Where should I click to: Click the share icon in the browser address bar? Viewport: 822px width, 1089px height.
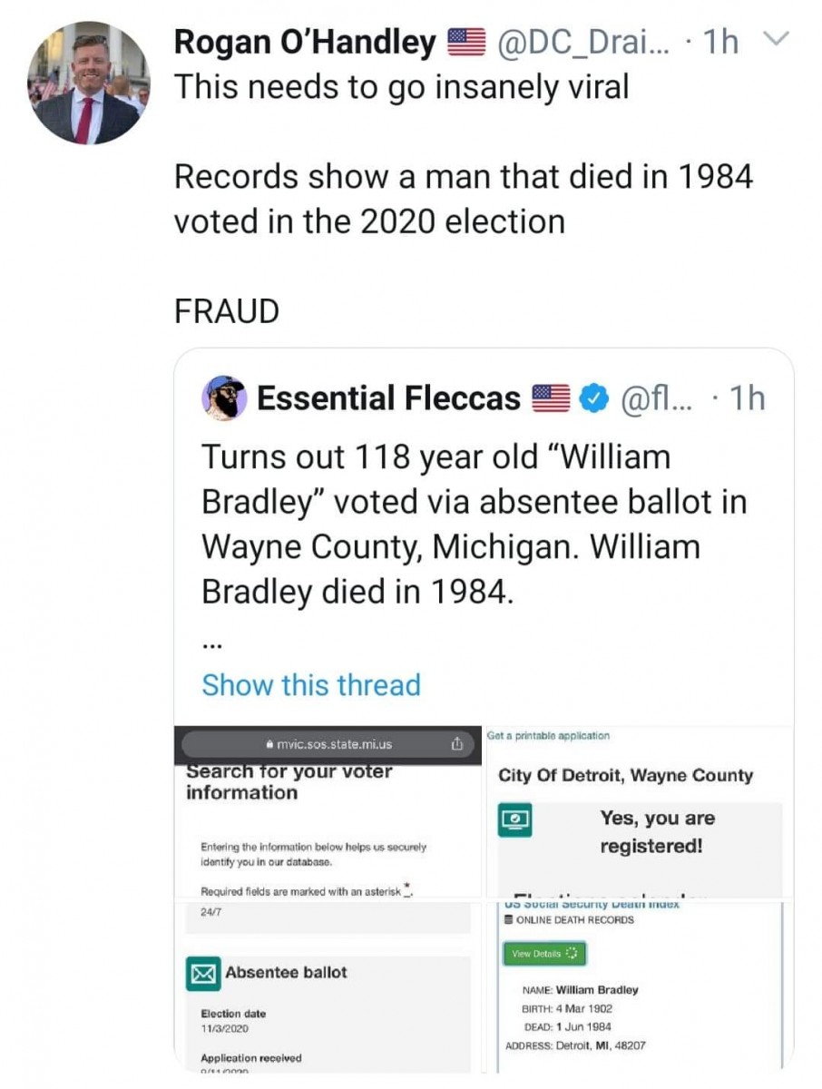(457, 743)
